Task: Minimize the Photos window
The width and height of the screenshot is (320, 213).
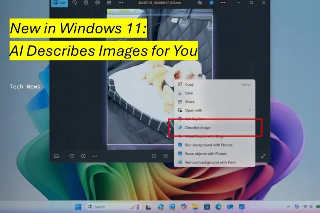Action: pyautogui.click(x=238, y=2)
